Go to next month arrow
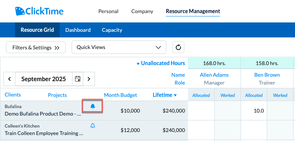The height and width of the screenshot is (141, 295). tap(89, 79)
